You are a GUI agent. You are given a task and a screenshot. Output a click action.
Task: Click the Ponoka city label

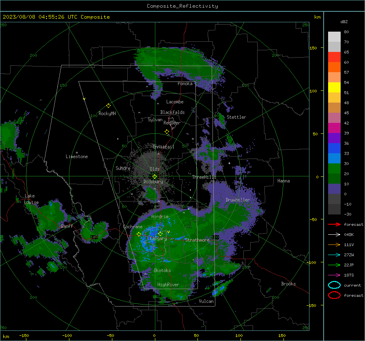coord(185,84)
